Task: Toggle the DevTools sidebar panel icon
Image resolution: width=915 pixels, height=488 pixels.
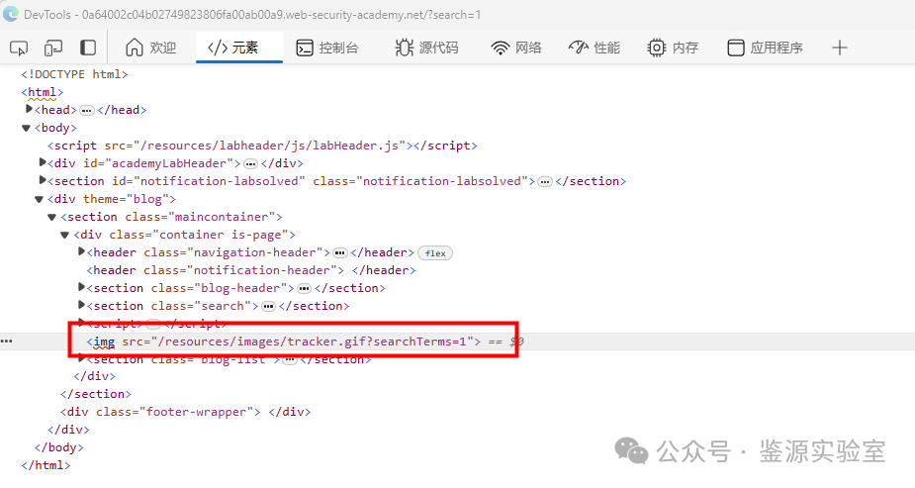Action: coord(88,48)
